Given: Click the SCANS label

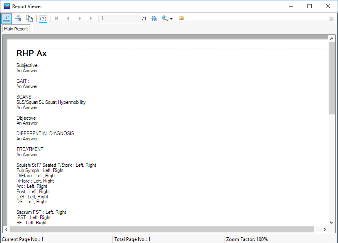Looking at the screenshot, I should [24, 97].
